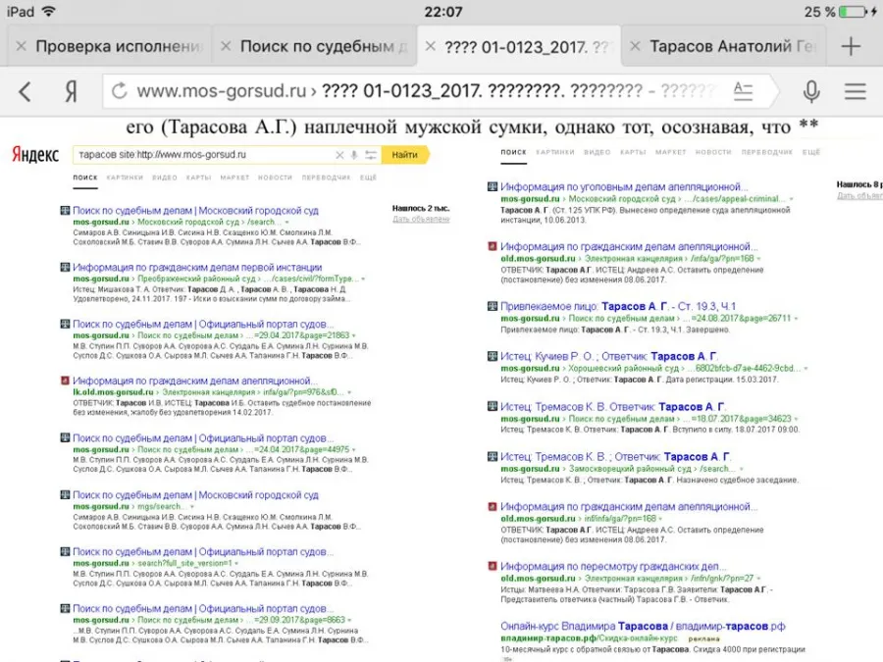Click green URL 'mos-gorsud.ru' under Преображенский result

click(101, 280)
